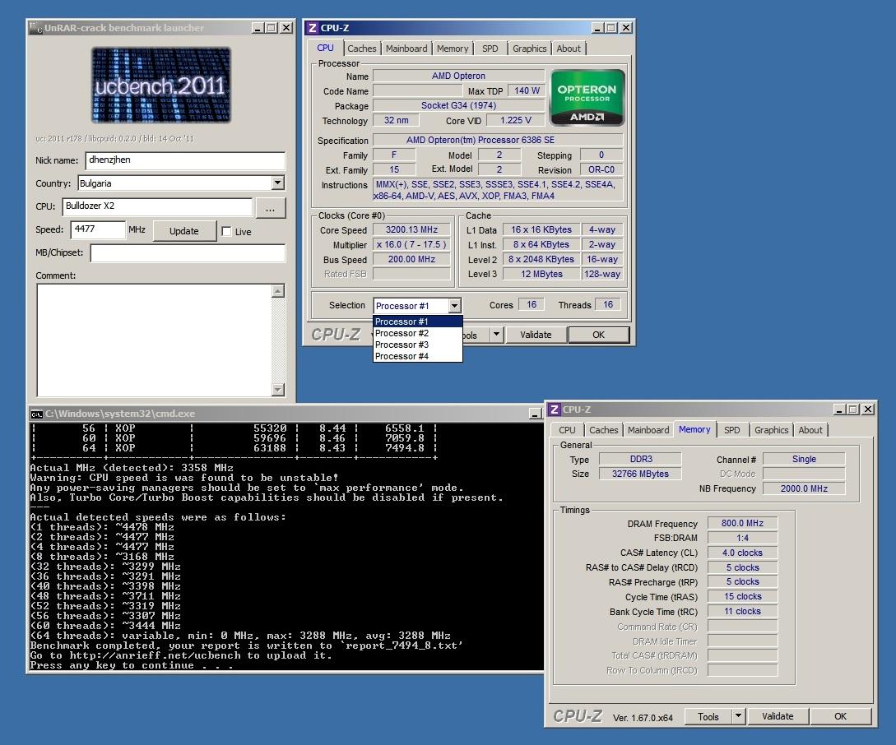The image size is (896, 745).
Task: Click the CPU-Z icon in Memory window title
Action: pos(555,410)
